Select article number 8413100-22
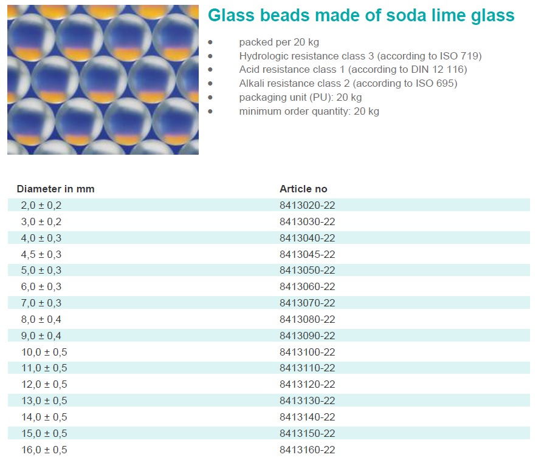The width and height of the screenshot is (544, 466). click(308, 352)
